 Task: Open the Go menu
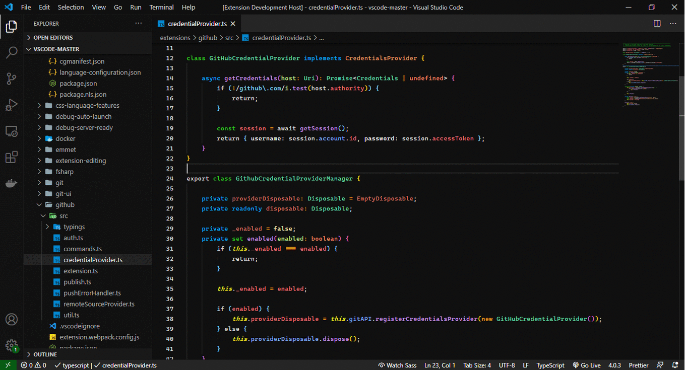pos(118,7)
